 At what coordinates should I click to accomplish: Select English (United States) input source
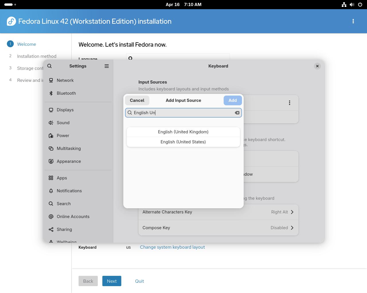183,142
